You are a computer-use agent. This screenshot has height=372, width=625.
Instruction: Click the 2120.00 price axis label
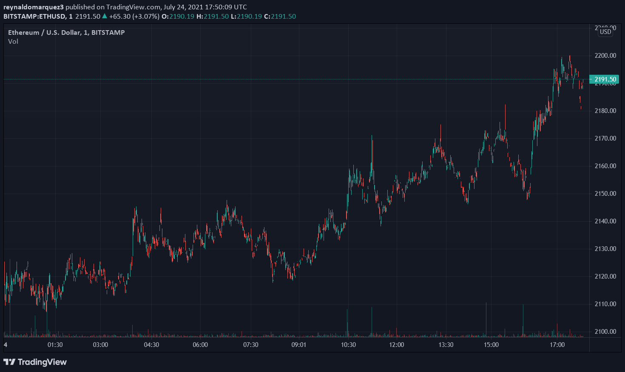605,276
